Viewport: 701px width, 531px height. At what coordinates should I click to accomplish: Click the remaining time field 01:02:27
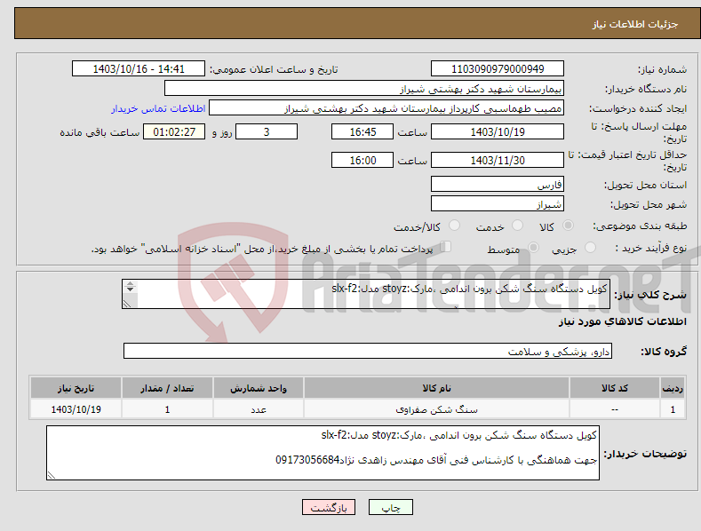pyautogui.click(x=174, y=131)
